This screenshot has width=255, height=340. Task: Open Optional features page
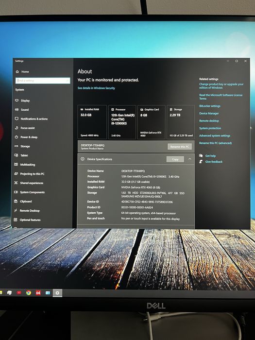tap(30, 220)
